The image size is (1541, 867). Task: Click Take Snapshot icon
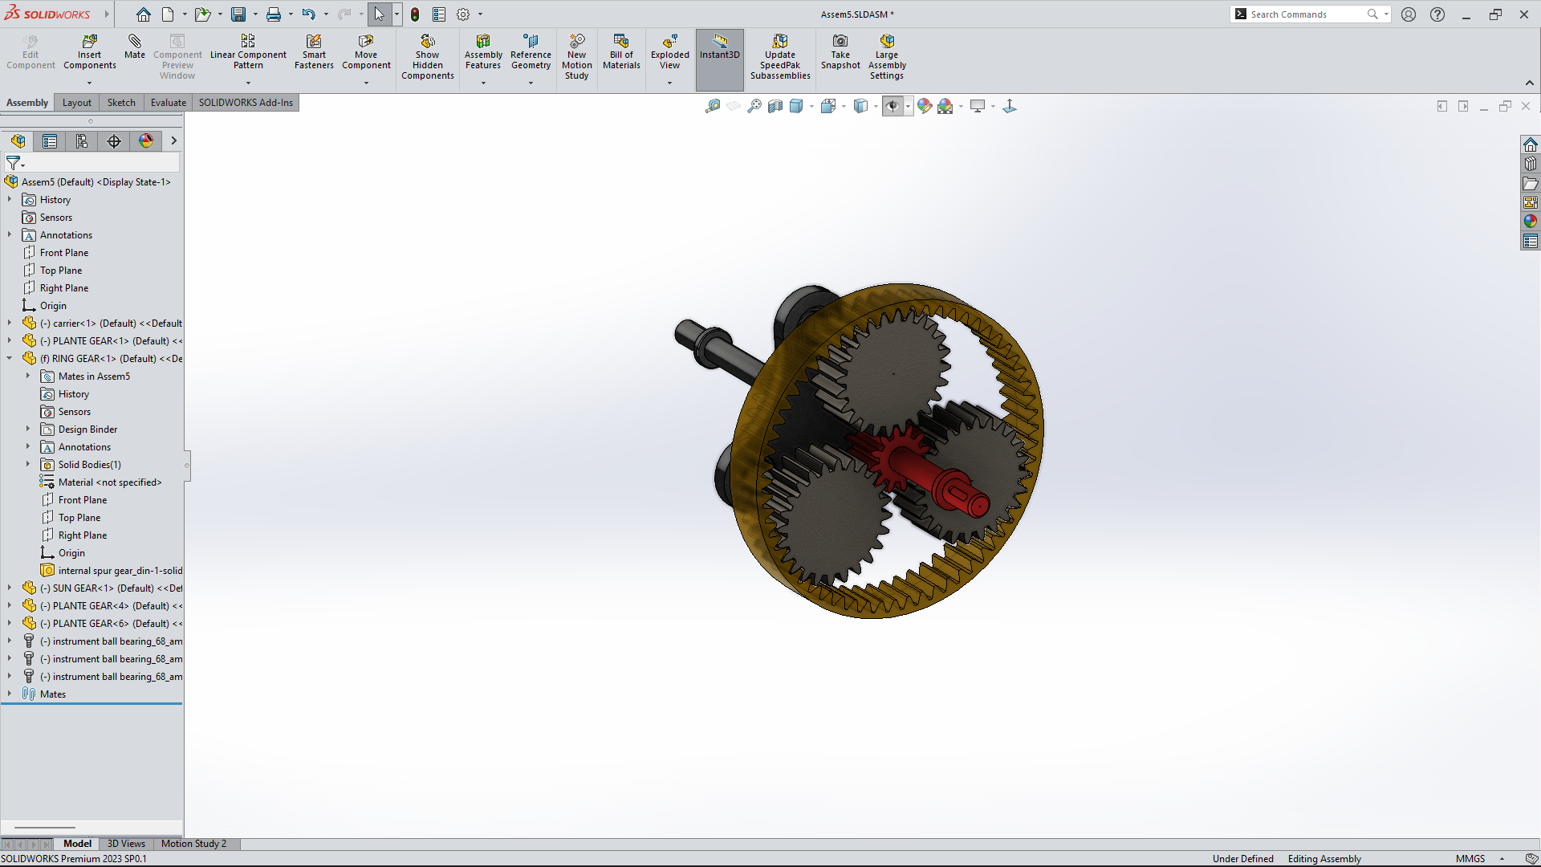pyautogui.click(x=840, y=42)
